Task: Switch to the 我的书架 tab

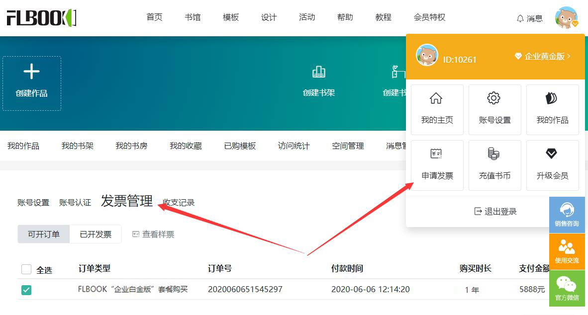Action: pyautogui.click(x=77, y=146)
